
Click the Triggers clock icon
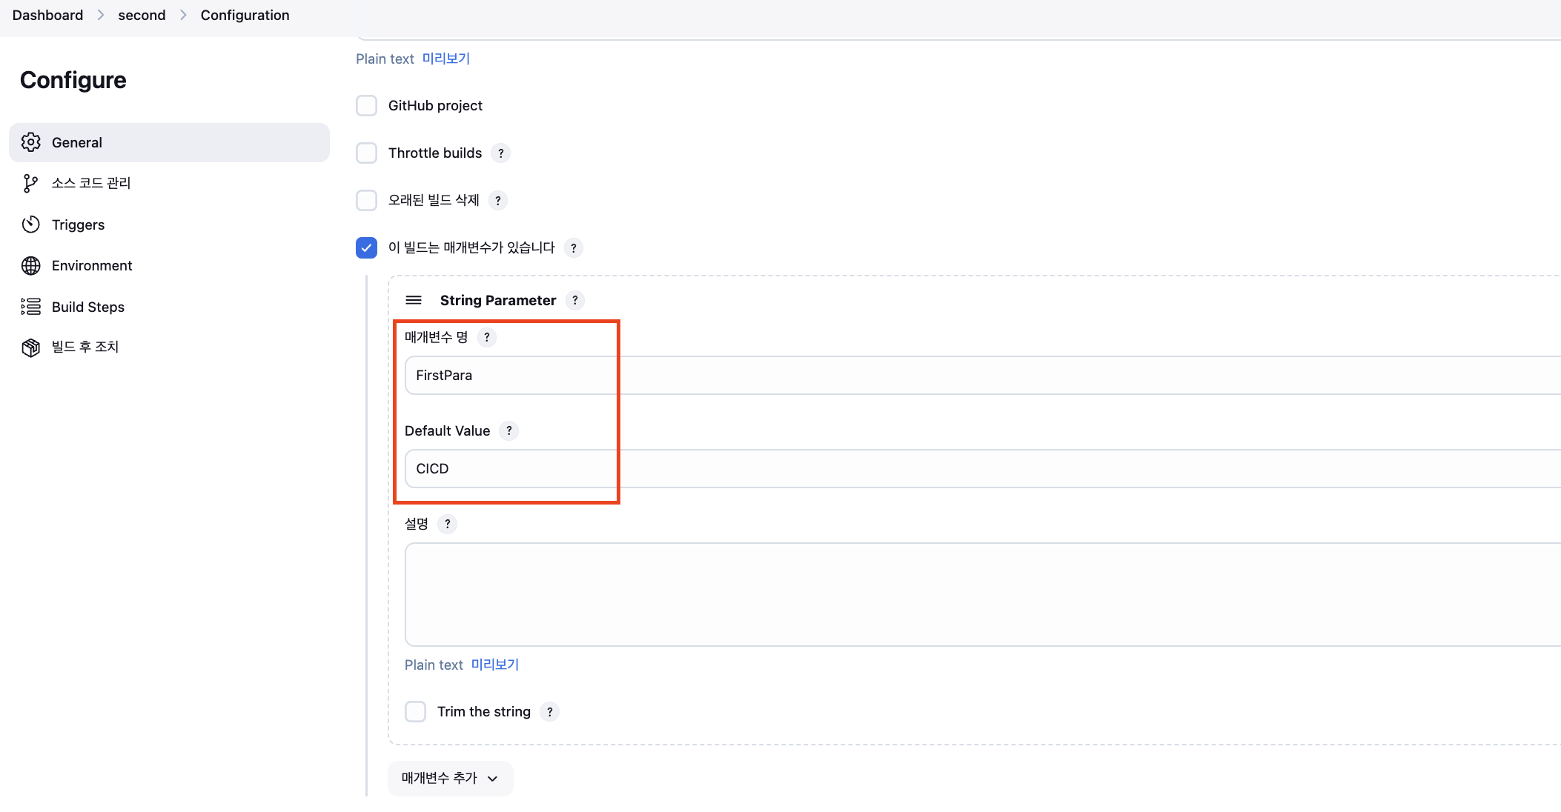30,224
